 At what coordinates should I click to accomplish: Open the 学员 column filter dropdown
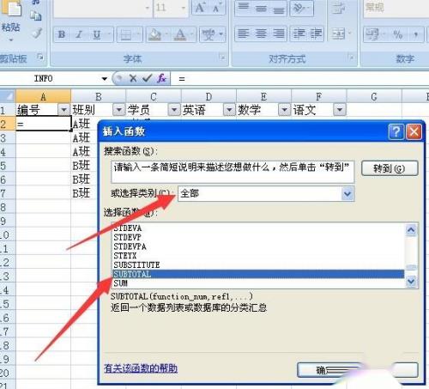coord(174,110)
